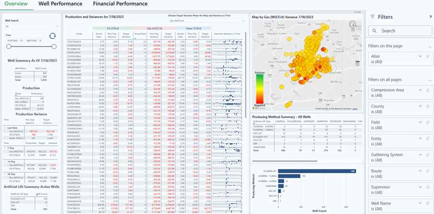Expand the Supervisor filter chevron
The height and width of the screenshot is (214, 434).
[420, 187]
